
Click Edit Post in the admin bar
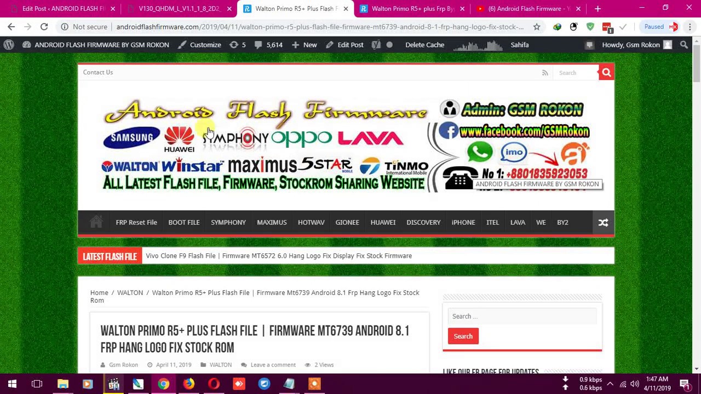pyautogui.click(x=344, y=45)
